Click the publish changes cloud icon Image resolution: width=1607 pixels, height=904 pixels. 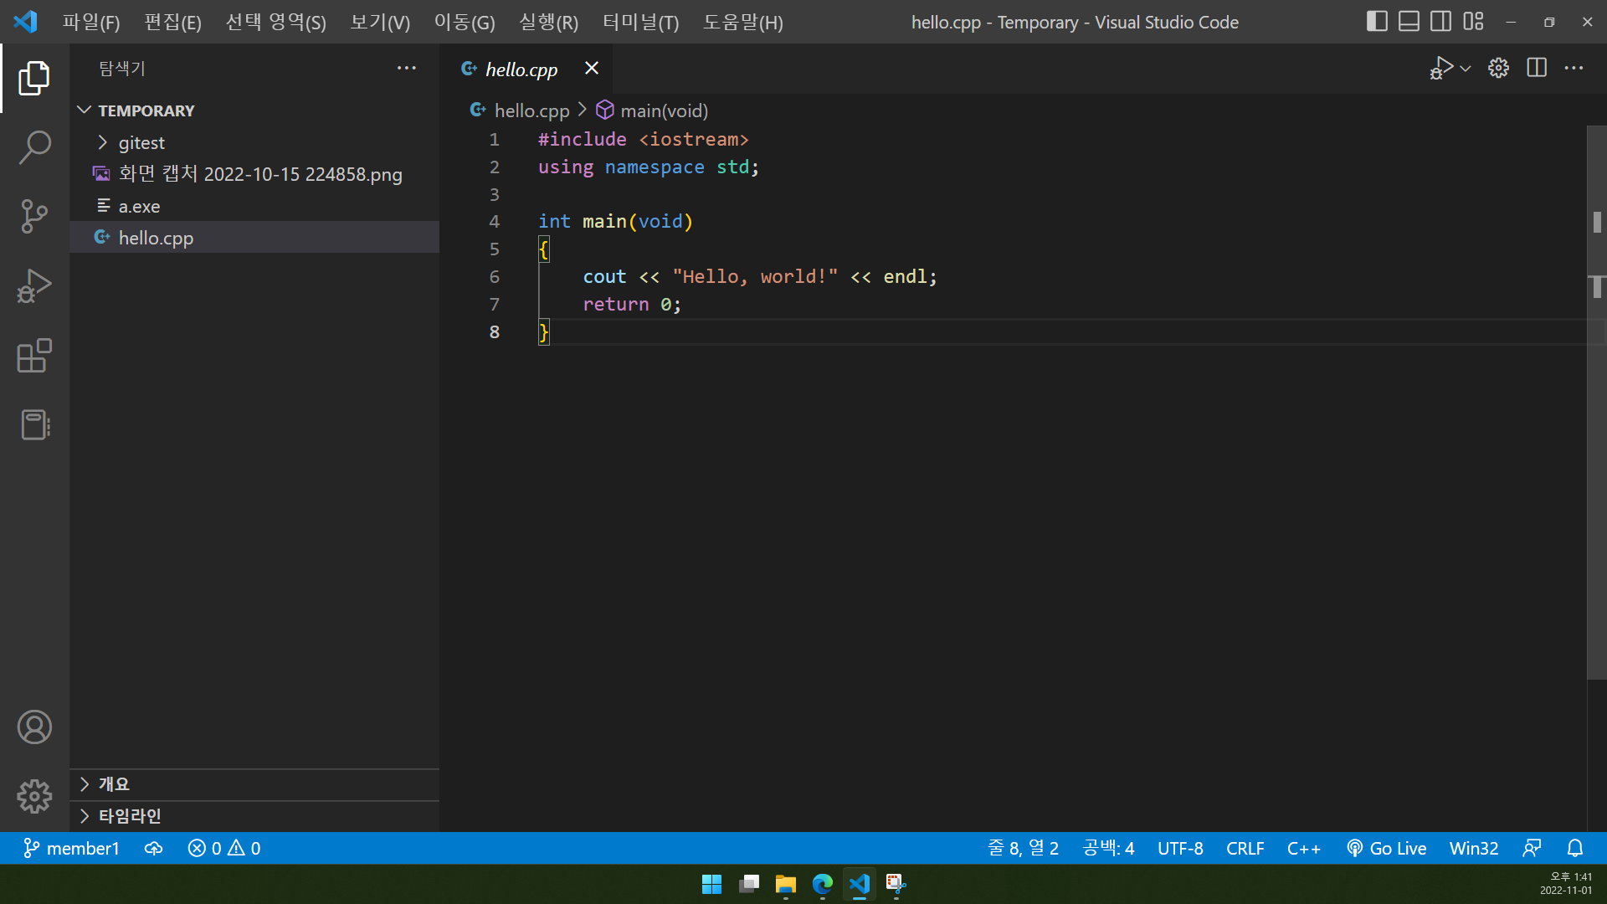153,848
